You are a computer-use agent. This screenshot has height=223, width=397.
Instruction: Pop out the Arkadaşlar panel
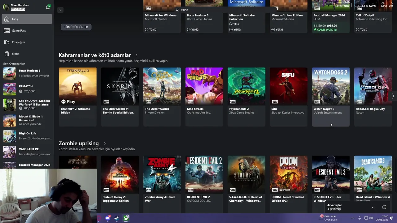point(384,207)
